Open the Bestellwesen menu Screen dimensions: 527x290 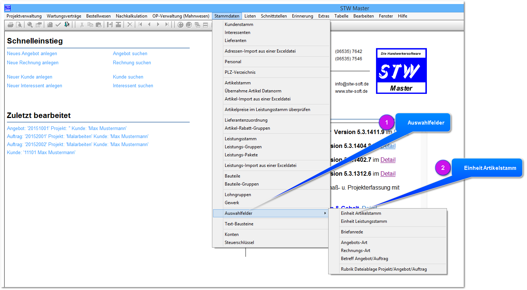98,16
